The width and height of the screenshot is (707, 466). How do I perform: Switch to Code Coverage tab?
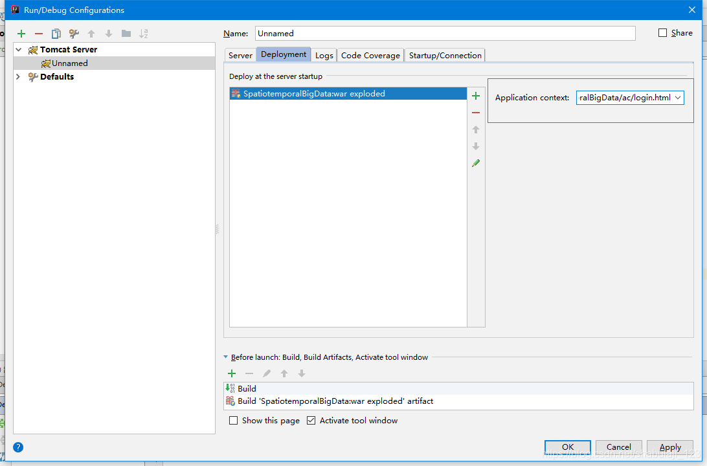(370, 56)
